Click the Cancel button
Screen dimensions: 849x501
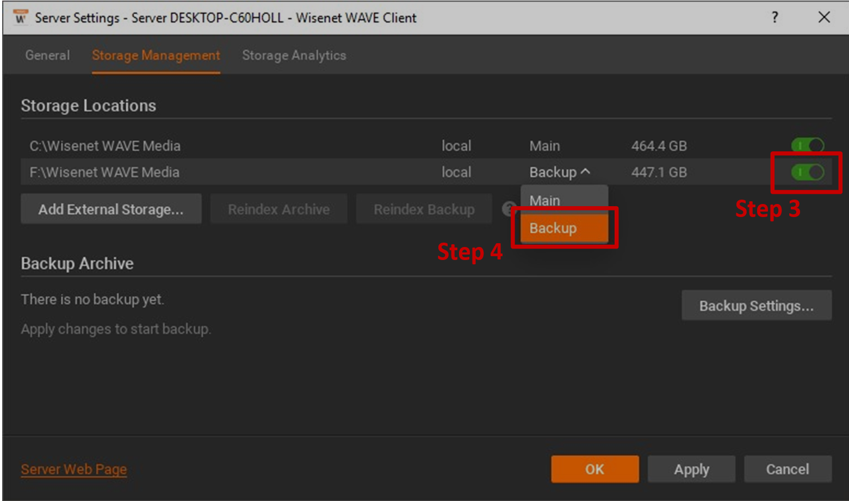[788, 469]
